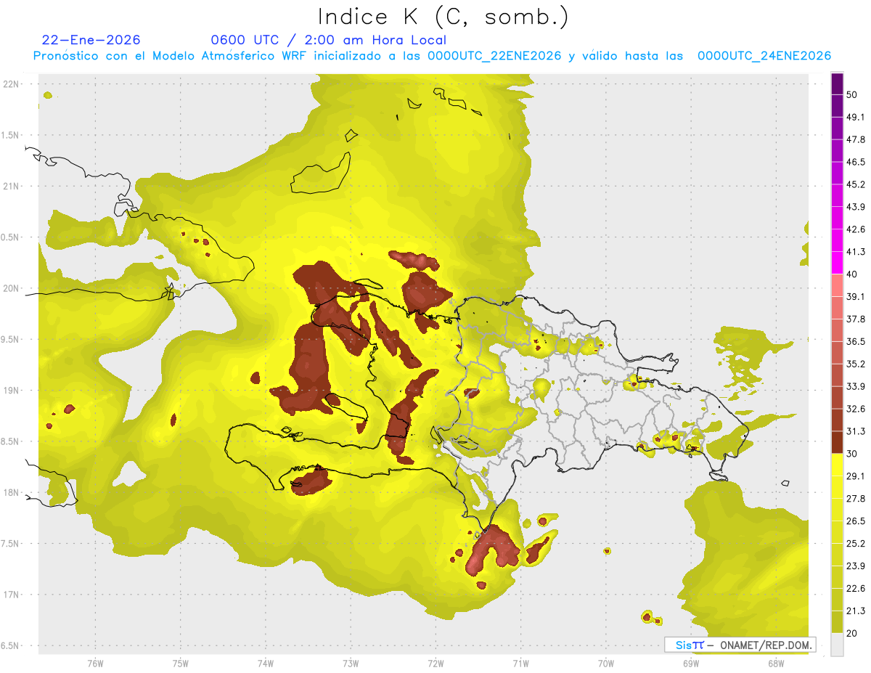Screen dimensions: 871x673
Task: Click the legend value "45.2"
Action: point(856,184)
